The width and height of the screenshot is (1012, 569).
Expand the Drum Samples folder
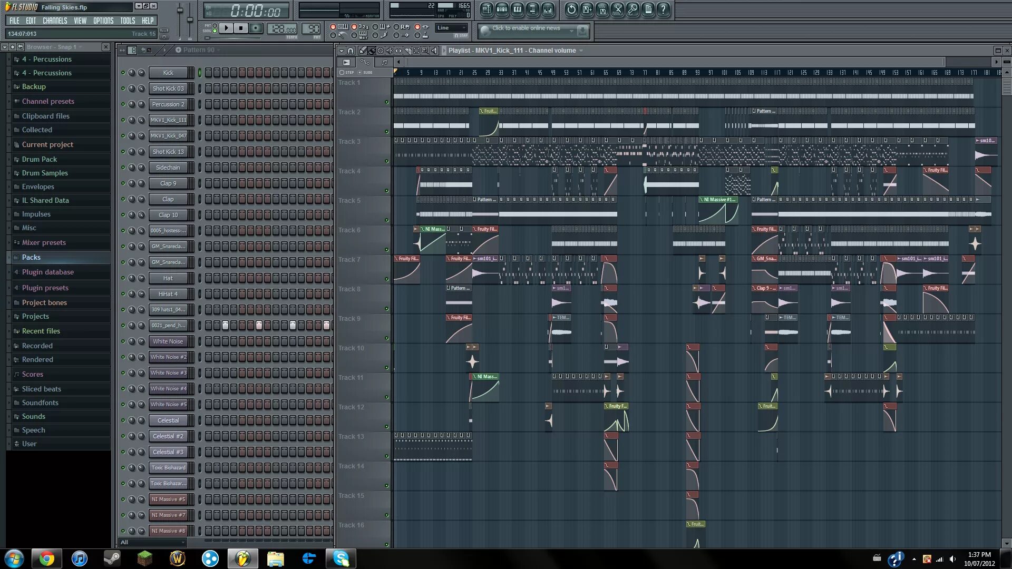point(43,173)
